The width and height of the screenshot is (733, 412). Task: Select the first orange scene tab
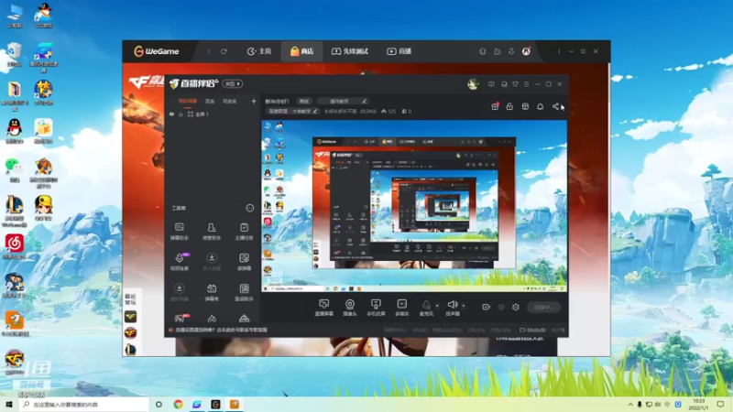point(188,102)
